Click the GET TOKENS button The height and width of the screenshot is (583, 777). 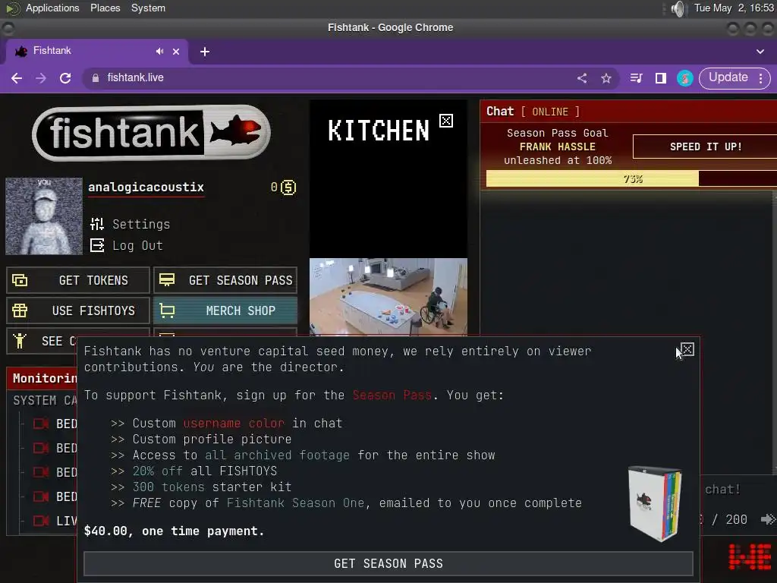78,280
